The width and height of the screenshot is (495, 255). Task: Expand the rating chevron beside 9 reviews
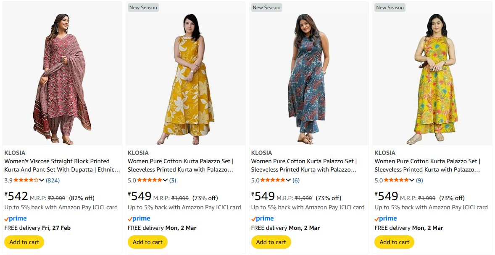click(412, 180)
